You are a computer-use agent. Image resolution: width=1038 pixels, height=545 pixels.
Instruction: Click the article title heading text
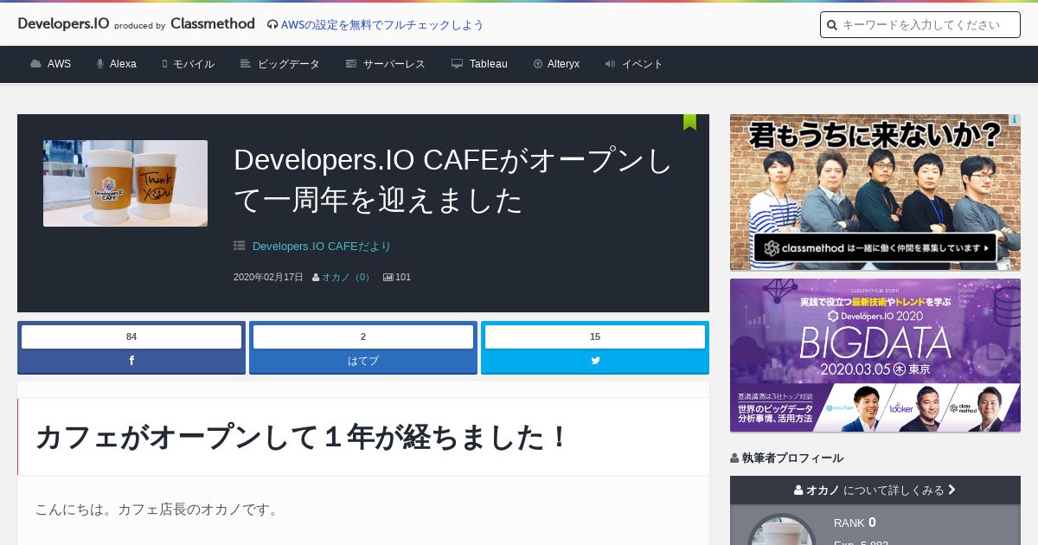click(453, 180)
